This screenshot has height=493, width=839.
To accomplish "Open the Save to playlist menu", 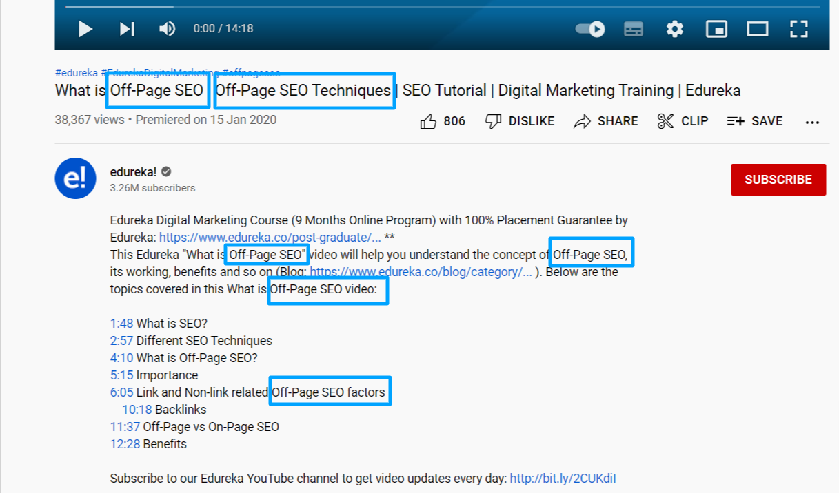I will point(754,120).
